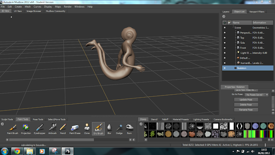Viewport: 275px width, 155px height.
Task: Open the Render menu
Action: (68, 7)
